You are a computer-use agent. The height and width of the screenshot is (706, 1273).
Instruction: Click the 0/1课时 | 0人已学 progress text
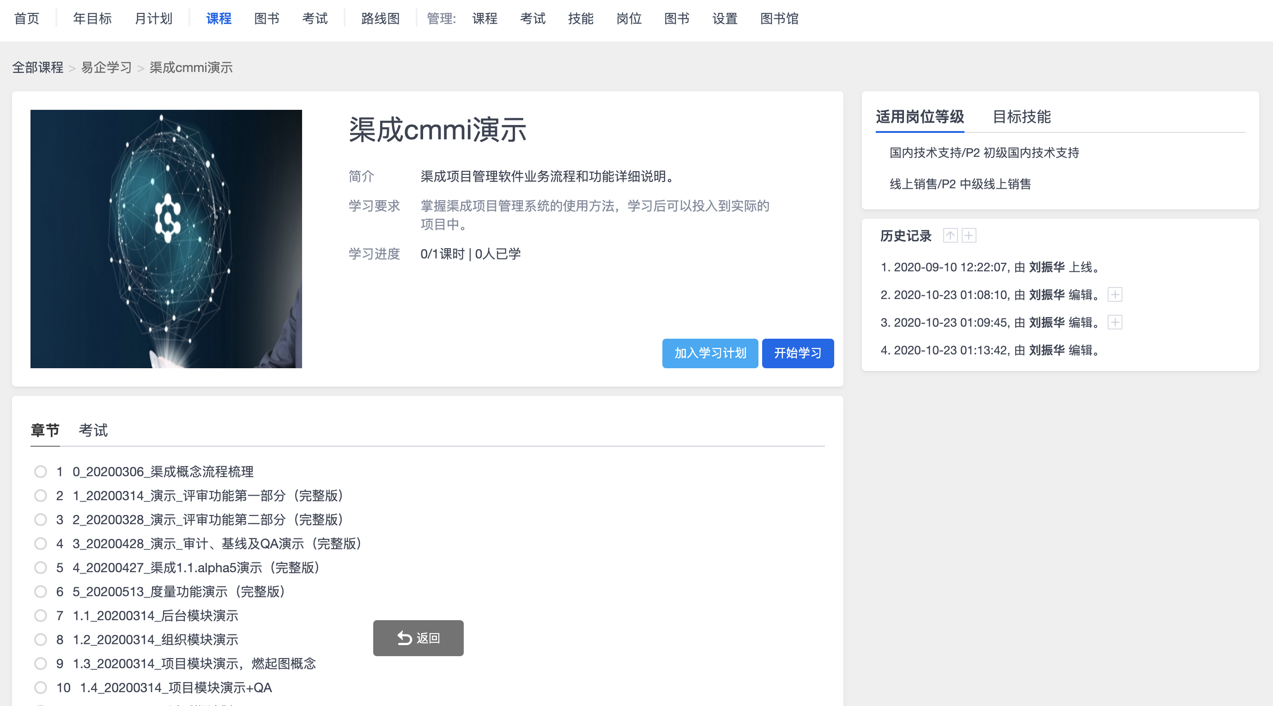pyautogui.click(x=471, y=254)
